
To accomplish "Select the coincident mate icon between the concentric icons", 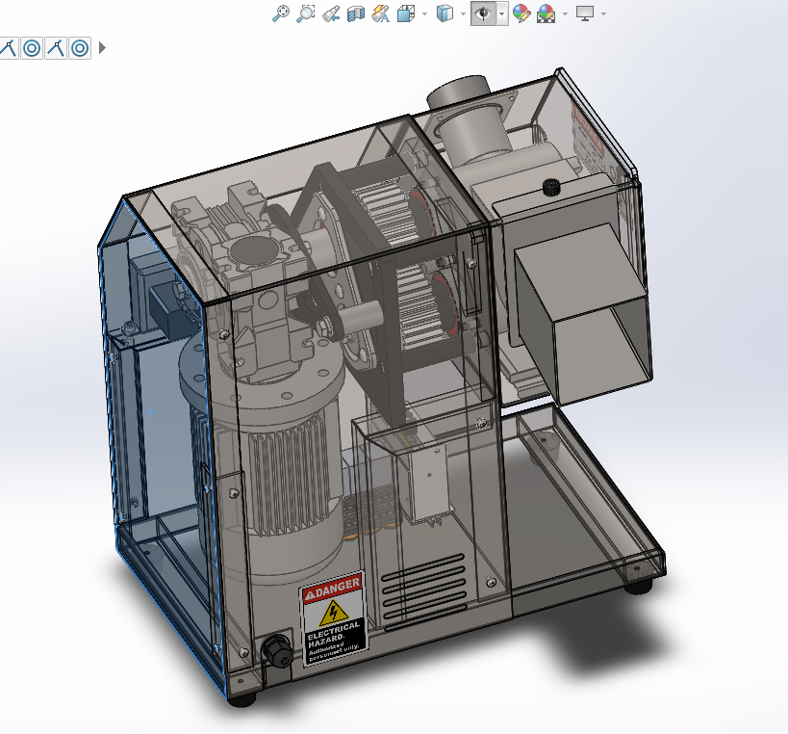I will (56, 48).
